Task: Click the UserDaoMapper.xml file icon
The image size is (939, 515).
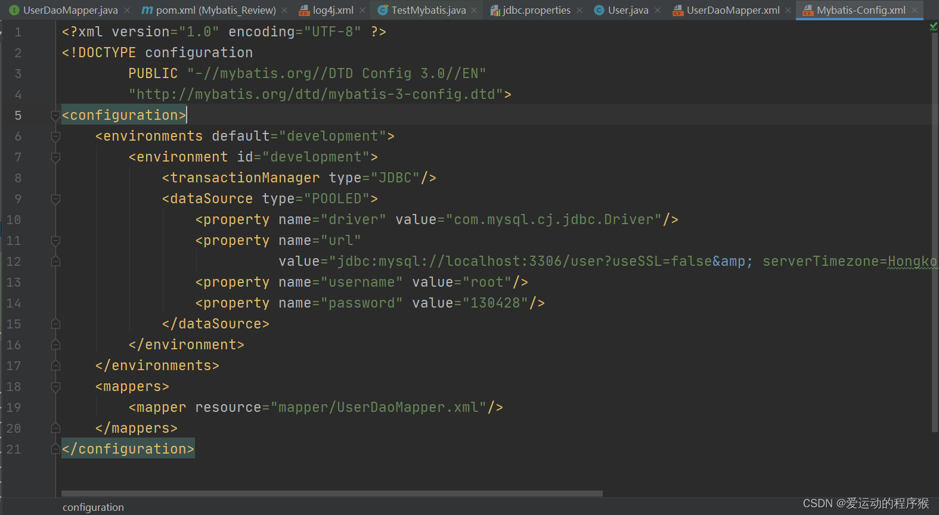Action: [x=678, y=10]
